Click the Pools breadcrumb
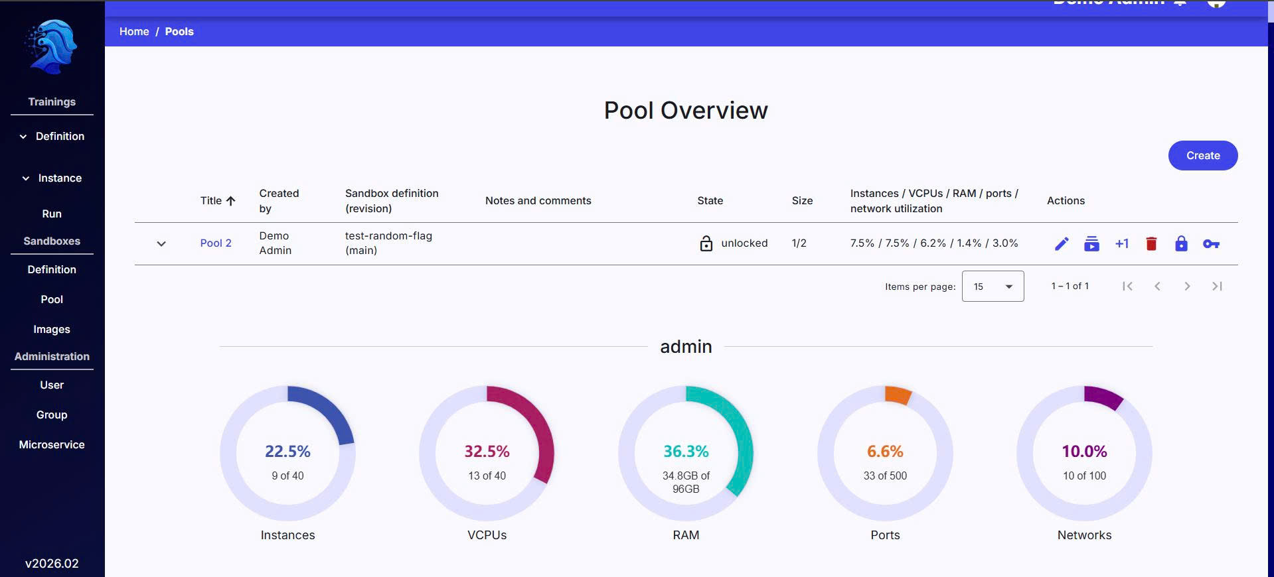This screenshot has height=577, width=1274. [179, 31]
